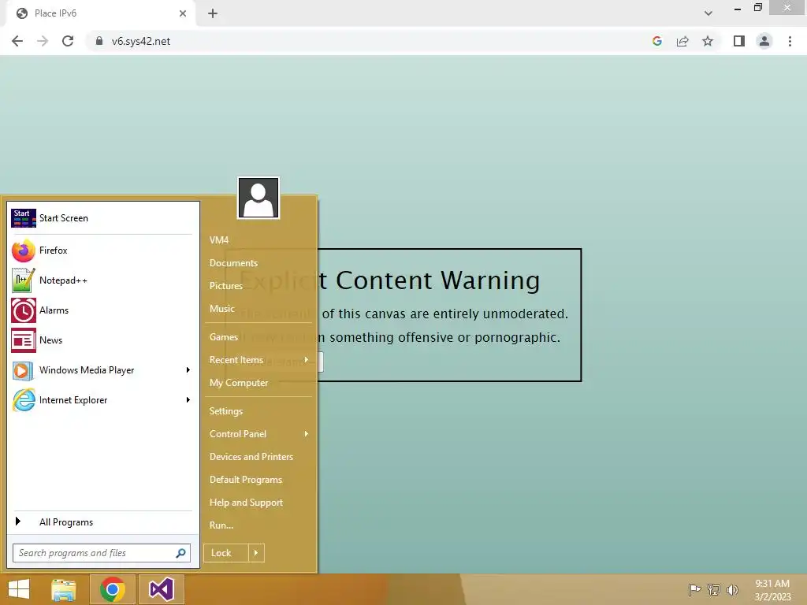Expand the Internet Explorer submenu arrow
The width and height of the screenshot is (807, 605).
[188, 399]
